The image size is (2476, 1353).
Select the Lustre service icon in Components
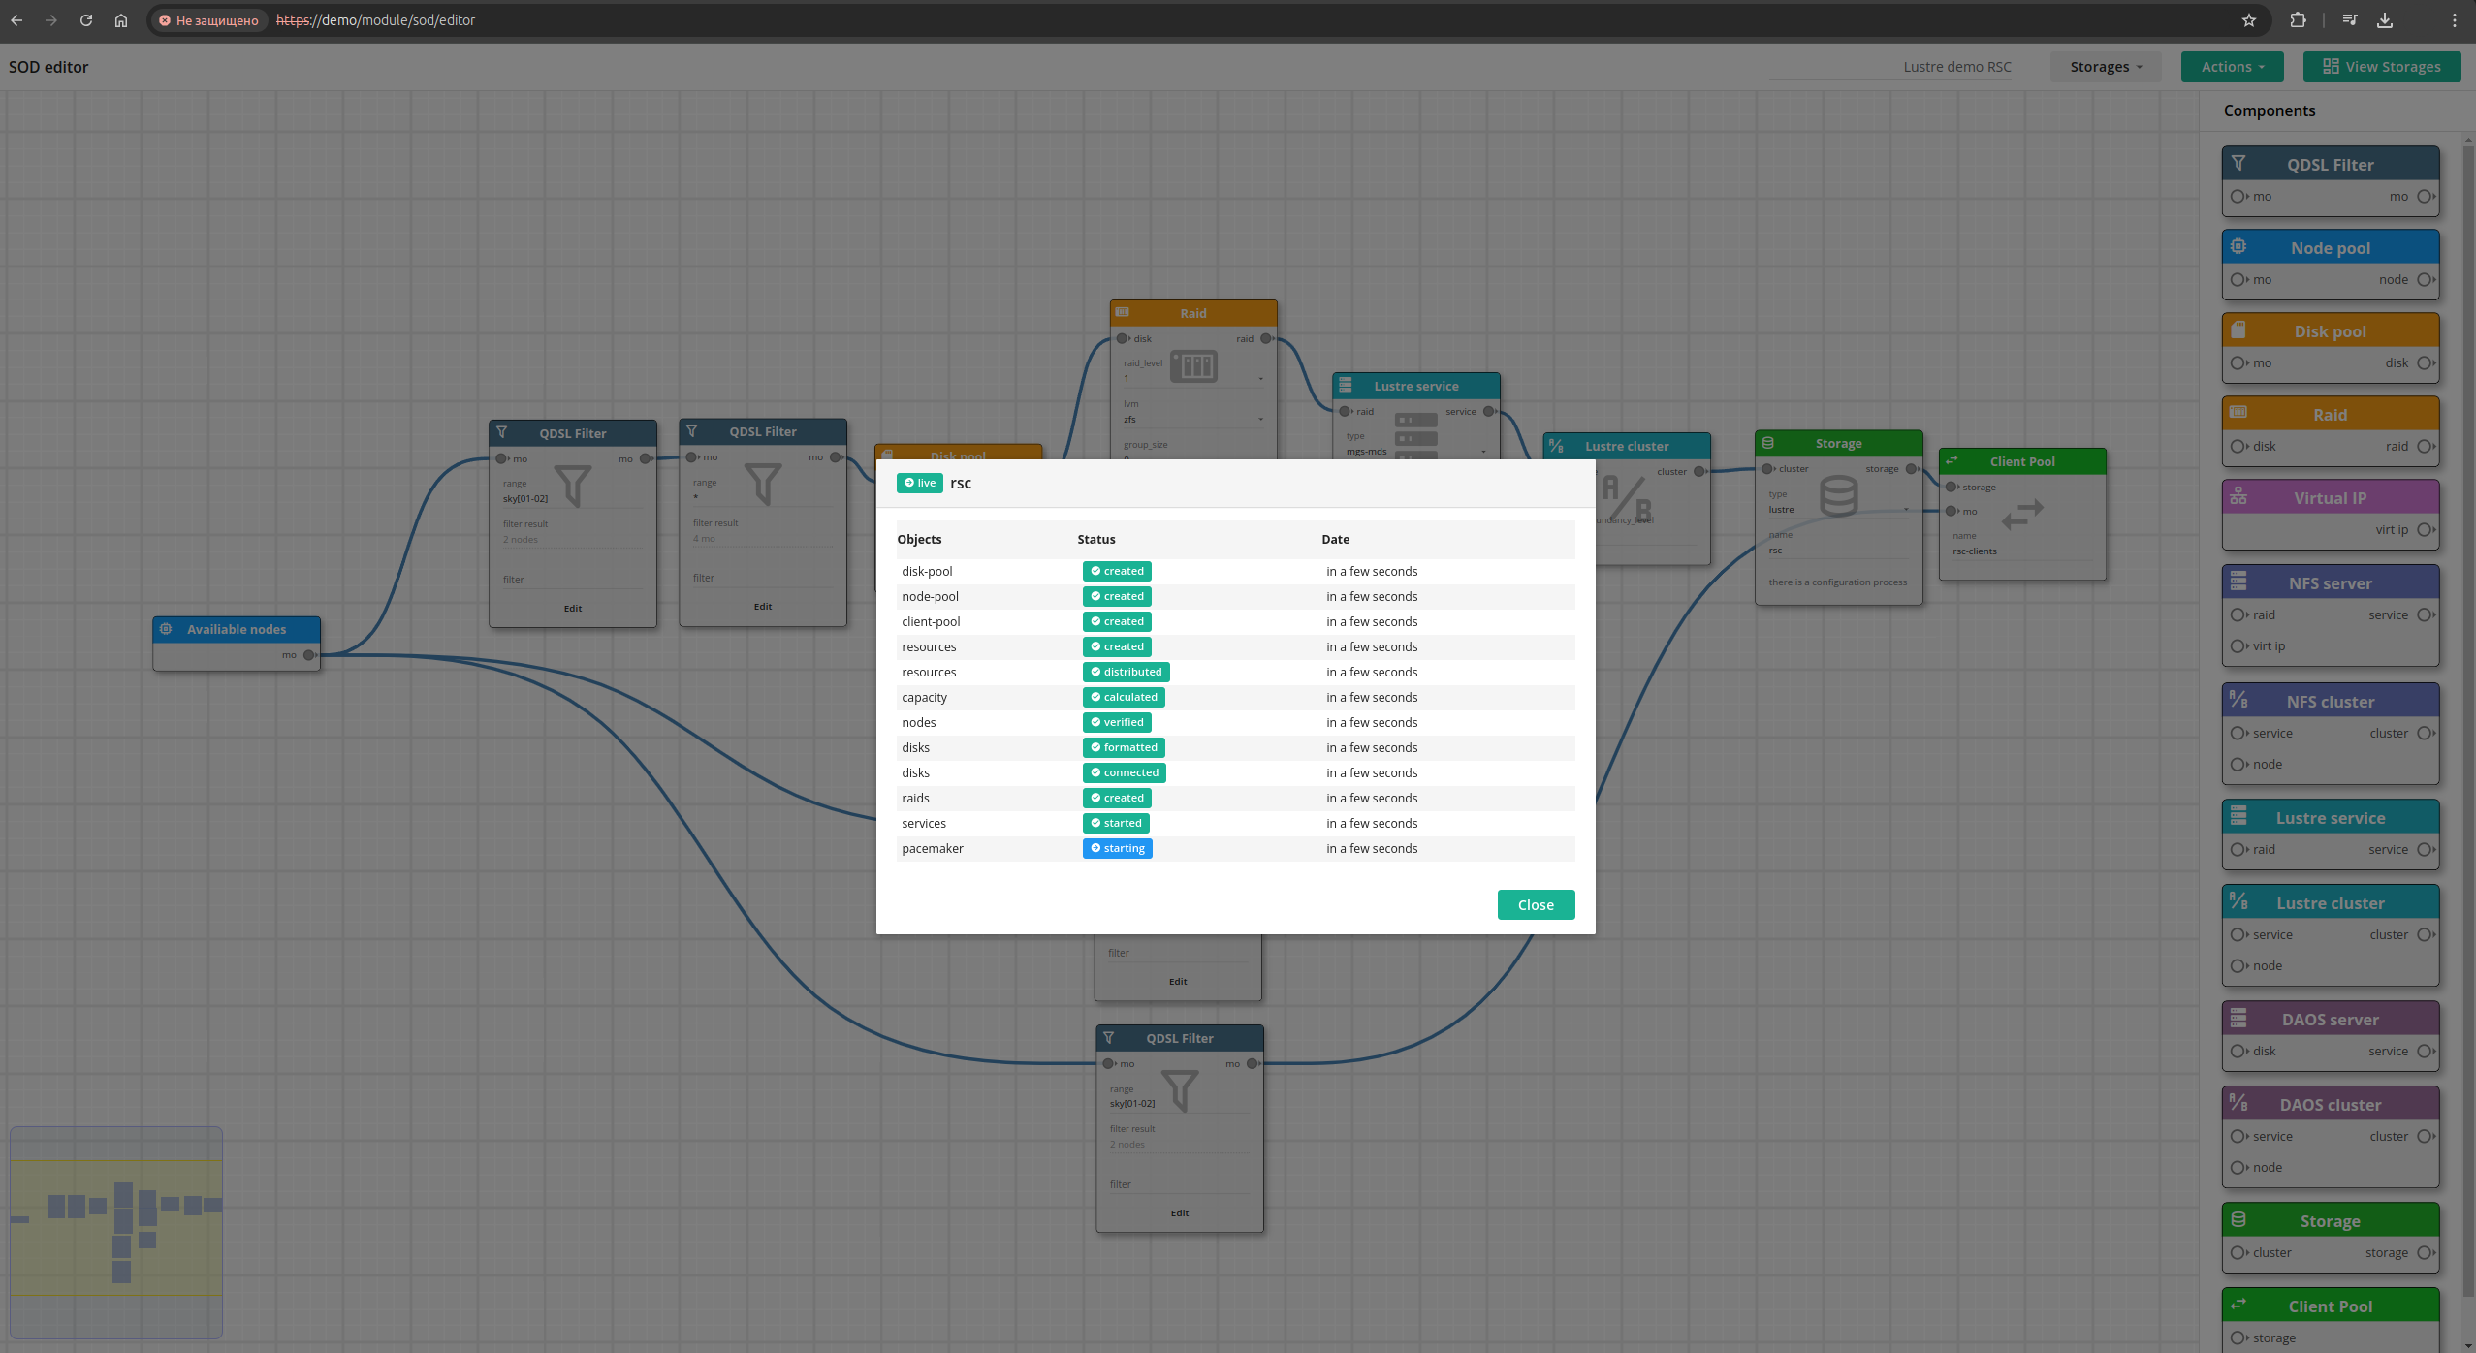pyautogui.click(x=2238, y=816)
